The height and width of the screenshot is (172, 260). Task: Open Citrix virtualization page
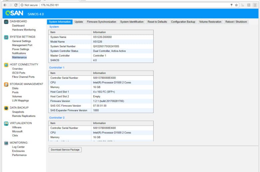pyautogui.click(x=15, y=136)
